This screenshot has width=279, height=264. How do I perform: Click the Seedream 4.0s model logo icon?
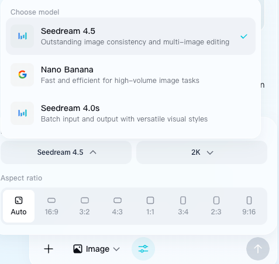pyautogui.click(x=22, y=113)
